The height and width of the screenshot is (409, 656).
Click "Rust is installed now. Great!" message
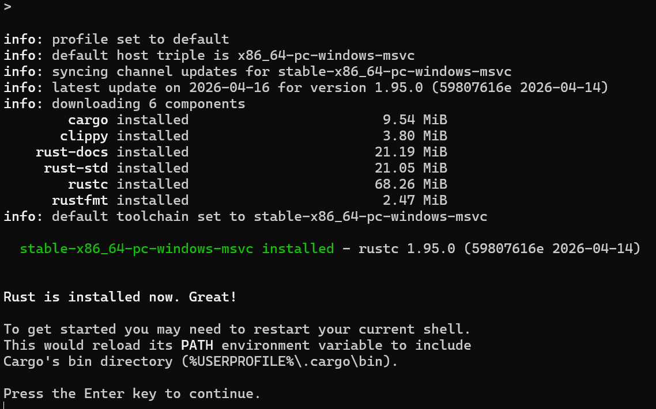pyautogui.click(x=120, y=297)
